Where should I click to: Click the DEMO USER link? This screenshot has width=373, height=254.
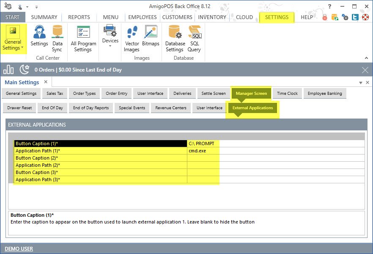pos(19,248)
